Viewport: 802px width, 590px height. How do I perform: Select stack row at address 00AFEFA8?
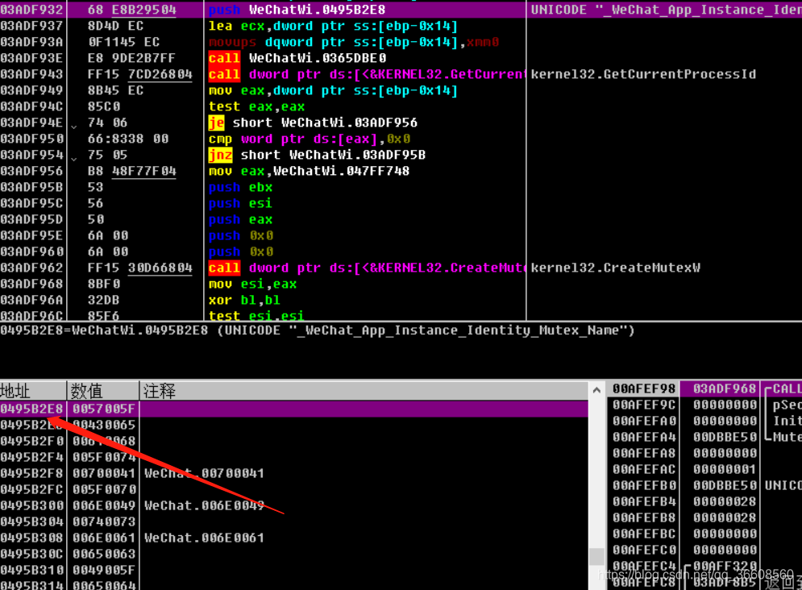point(704,453)
